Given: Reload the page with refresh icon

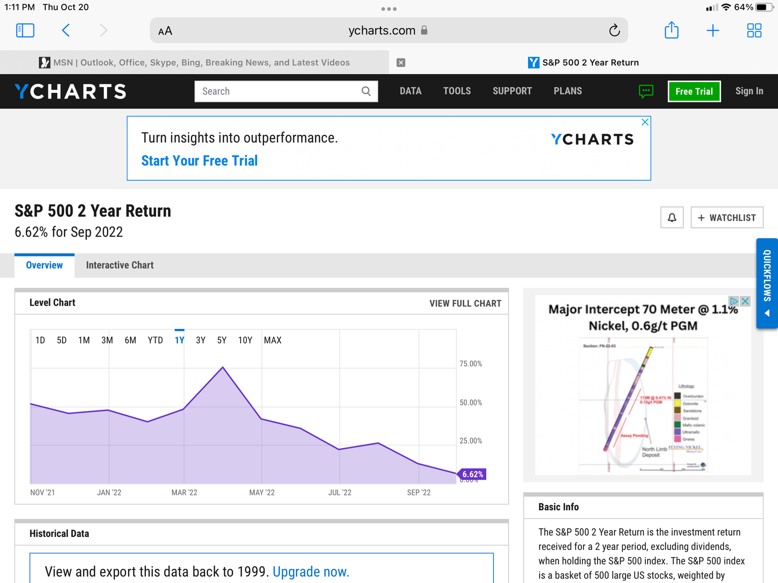Looking at the screenshot, I should [615, 31].
